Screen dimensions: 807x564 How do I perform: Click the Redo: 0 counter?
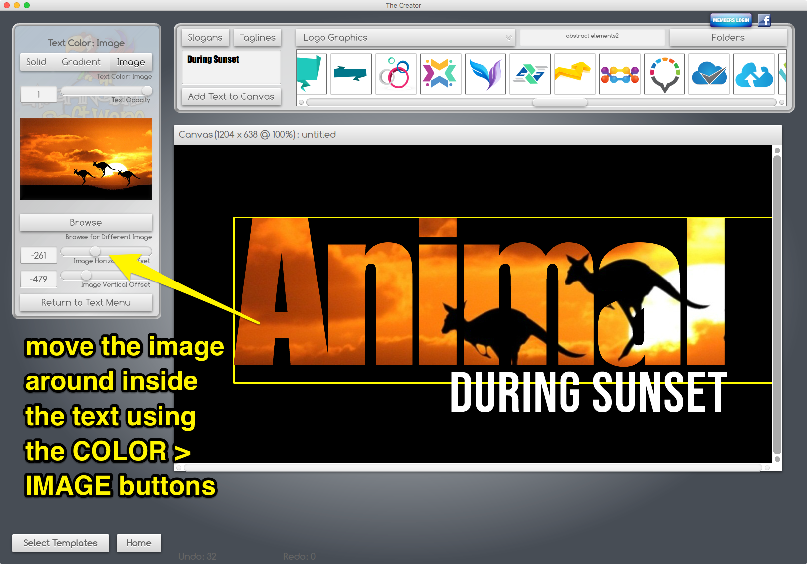point(299,556)
